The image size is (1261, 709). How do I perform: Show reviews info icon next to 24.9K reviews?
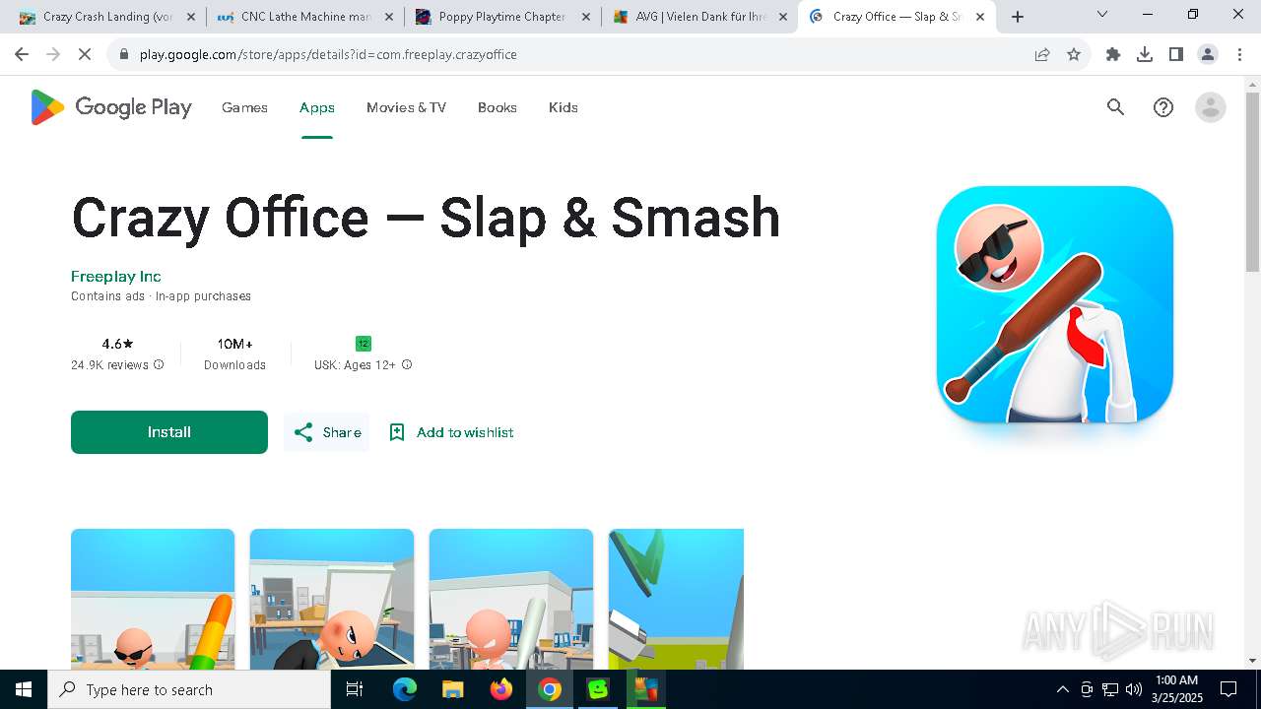pyautogui.click(x=159, y=364)
